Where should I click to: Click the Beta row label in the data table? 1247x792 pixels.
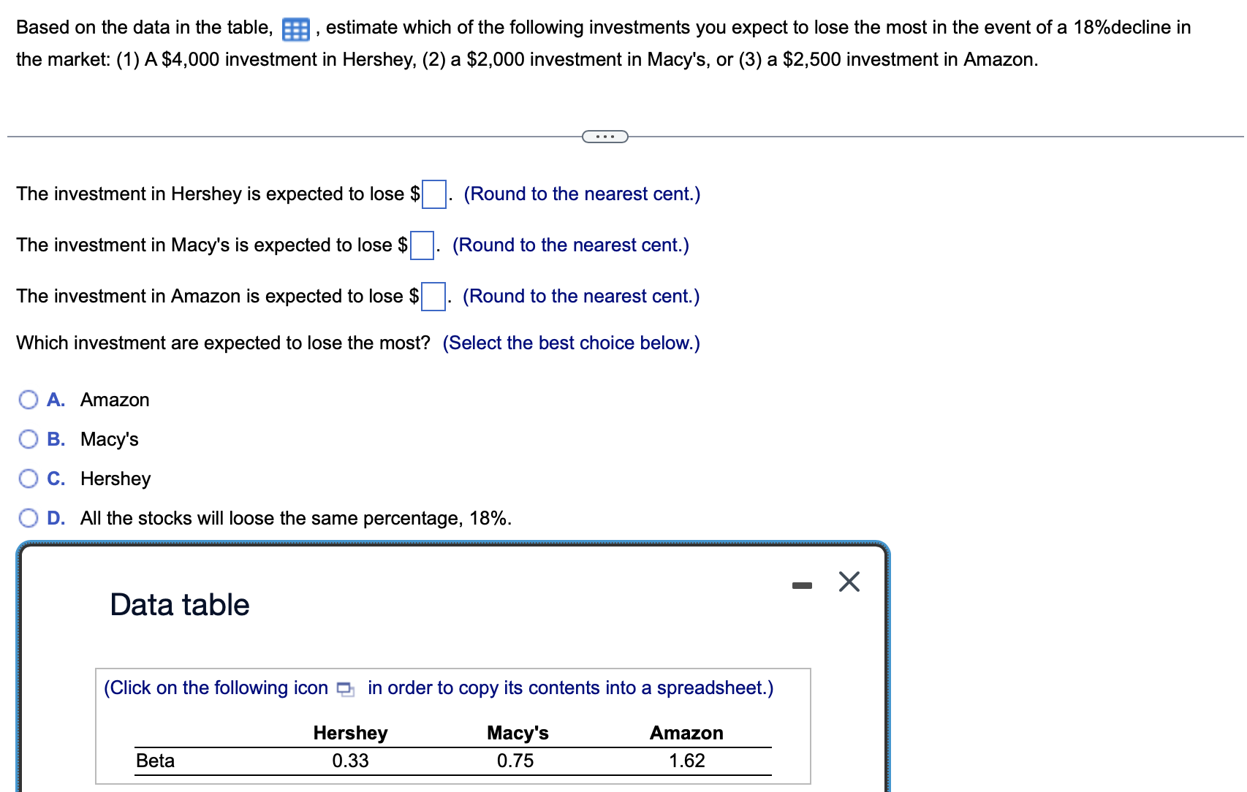click(x=154, y=760)
